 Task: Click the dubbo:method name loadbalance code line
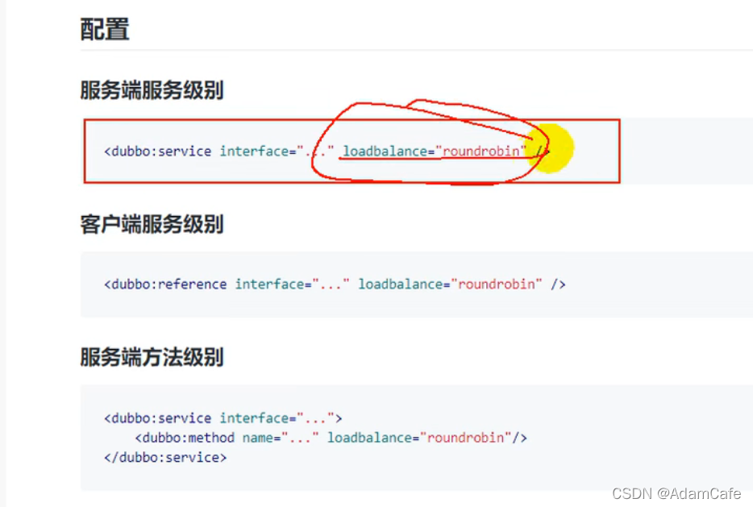tap(331, 438)
